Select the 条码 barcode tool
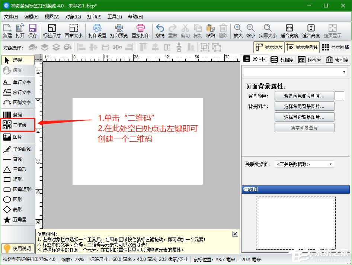This screenshot has height=265, width=352. tap(16, 114)
